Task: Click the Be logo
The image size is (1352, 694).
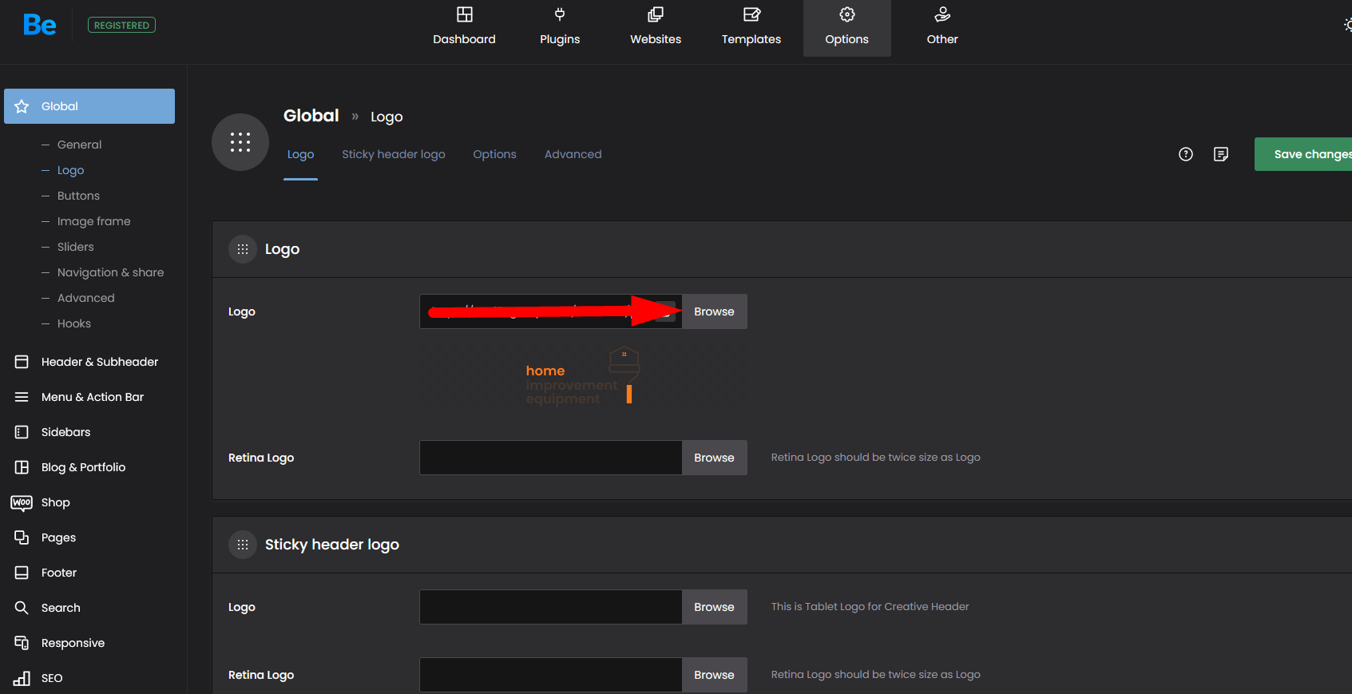Action: [x=40, y=25]
